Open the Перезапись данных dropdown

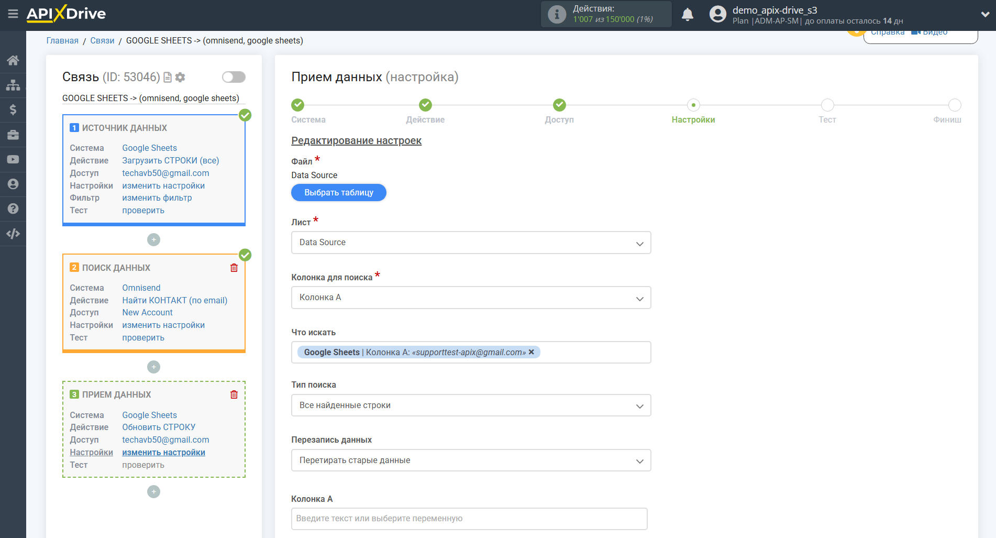[x=471, y=460]
